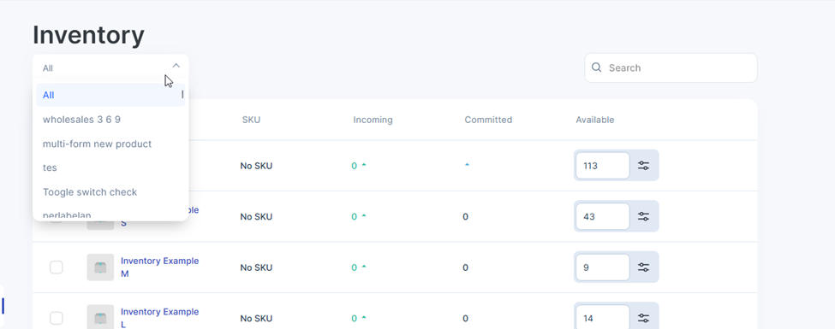835x329 pixels.
Task: Open adjust-quantity sliders icon for stock 113
Action: [644, 165]
